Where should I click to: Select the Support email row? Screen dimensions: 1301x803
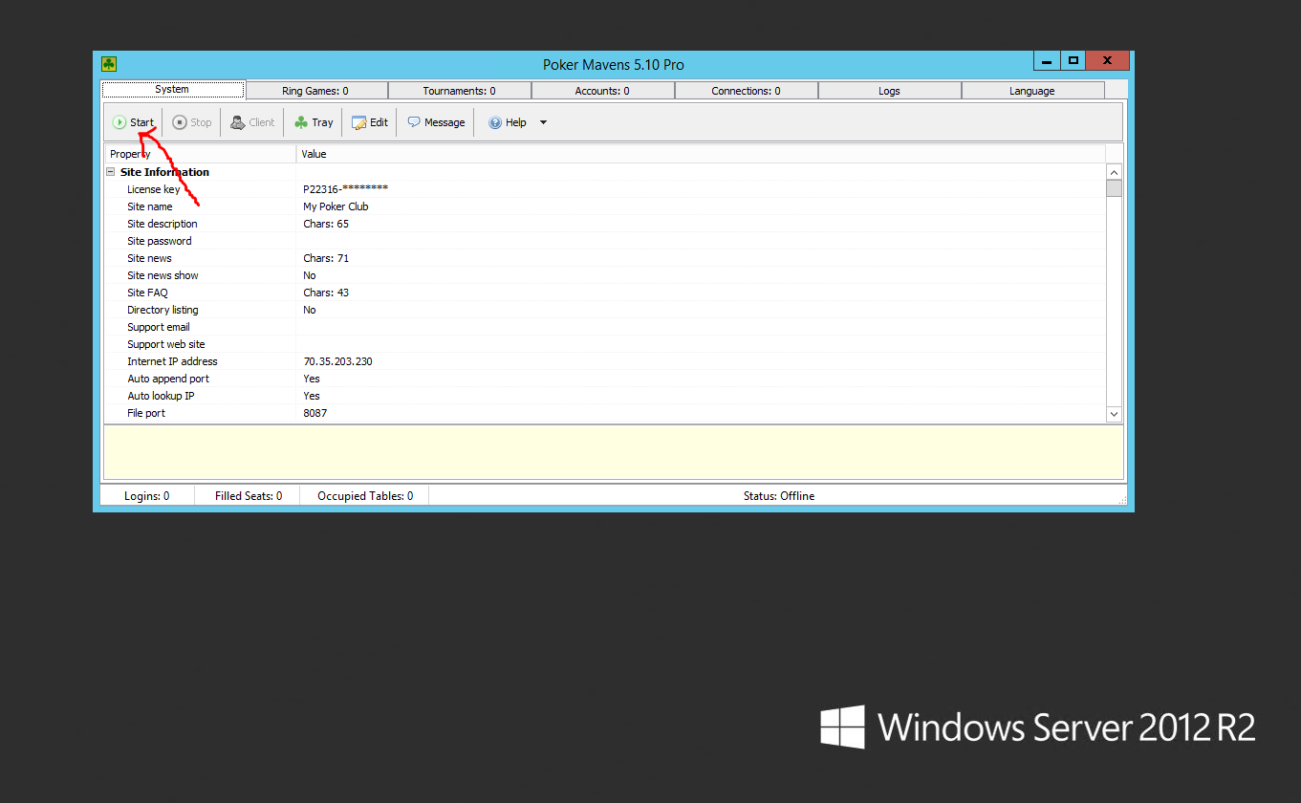tap(605, 327)
